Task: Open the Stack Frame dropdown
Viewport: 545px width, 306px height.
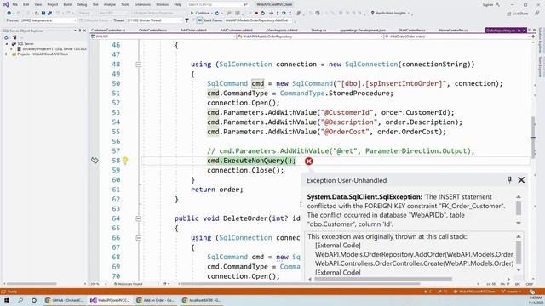Action: 259,20
